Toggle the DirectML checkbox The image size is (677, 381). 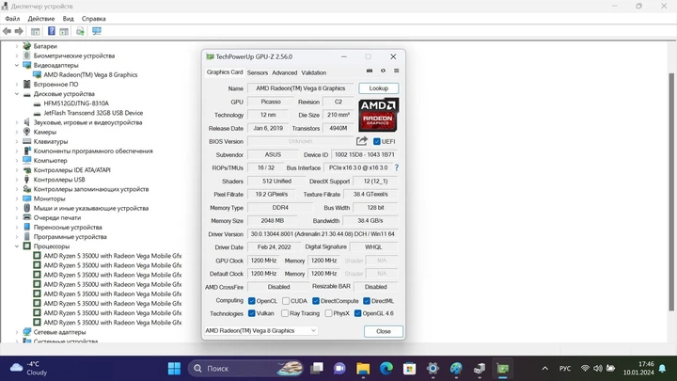[367, 301]
